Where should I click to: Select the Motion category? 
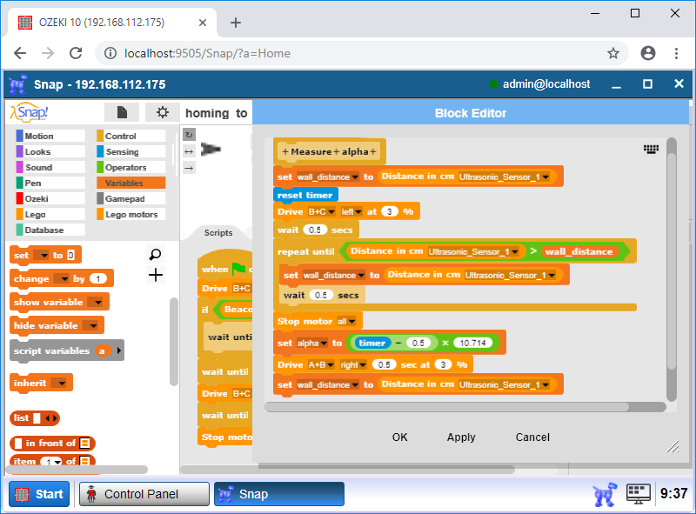pos(50,136)
